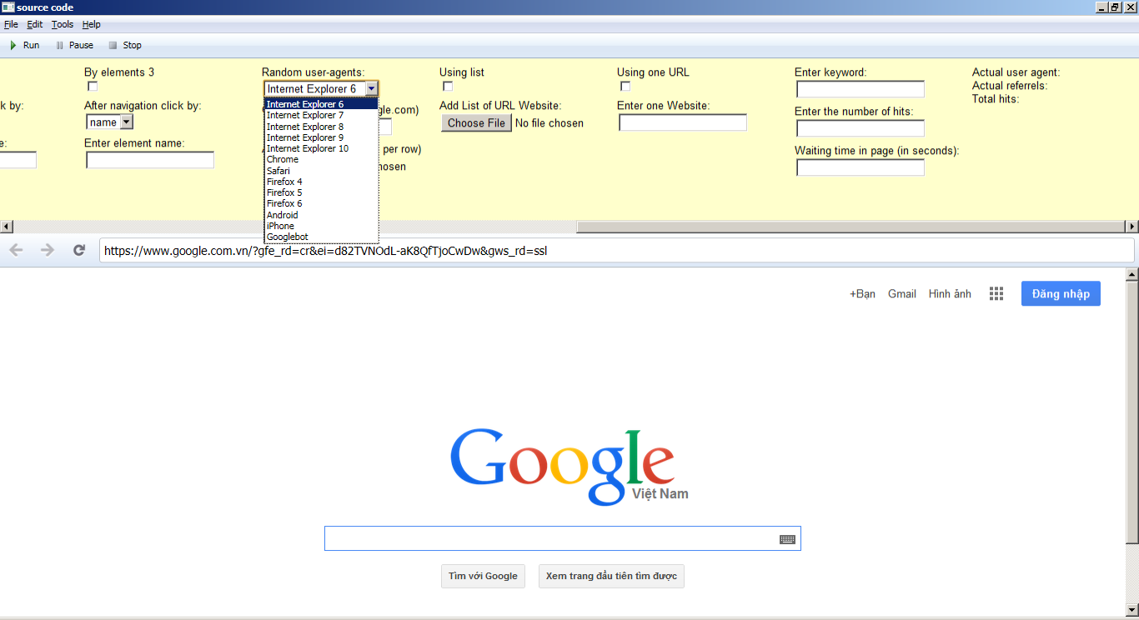Choose Firefox 5 from user-agent list
Viewport: 1139px width, 620px height.
321,192
